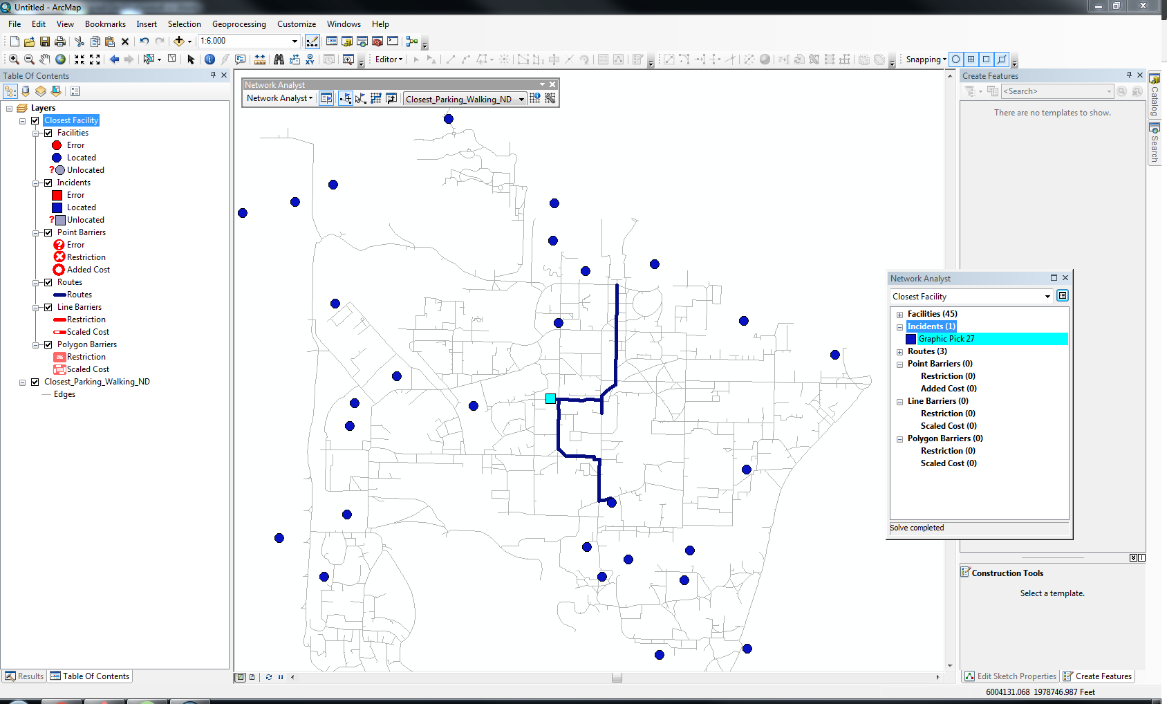Go back to the previous extent arrow

point(114,59)
